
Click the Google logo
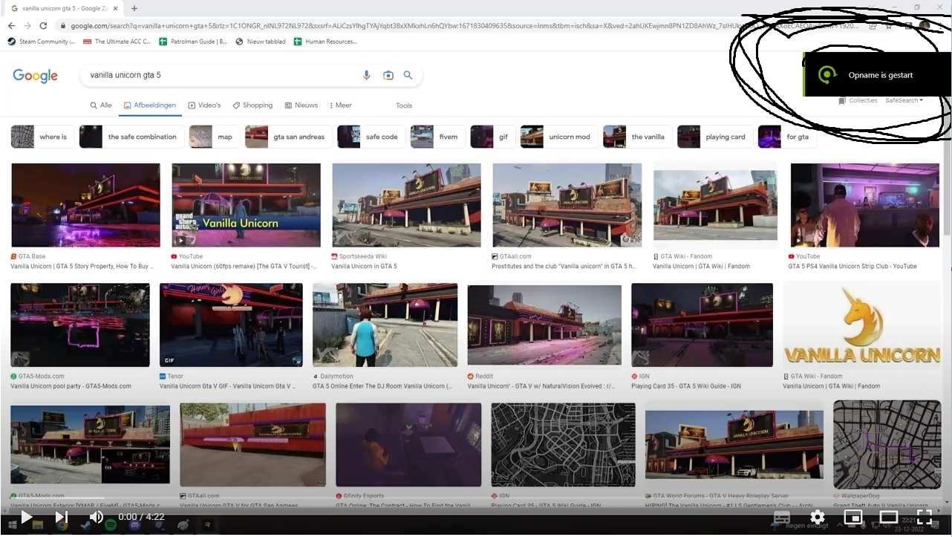pyautogui.click(x=35, y=75)
